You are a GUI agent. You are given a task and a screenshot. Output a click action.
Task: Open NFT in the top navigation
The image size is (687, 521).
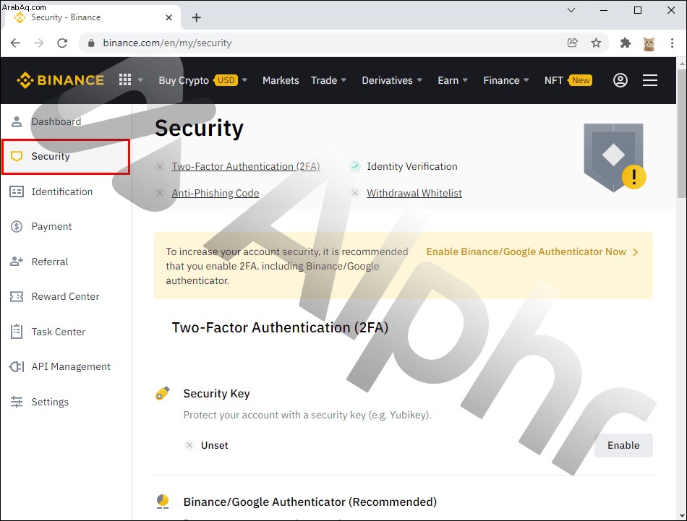554,80
